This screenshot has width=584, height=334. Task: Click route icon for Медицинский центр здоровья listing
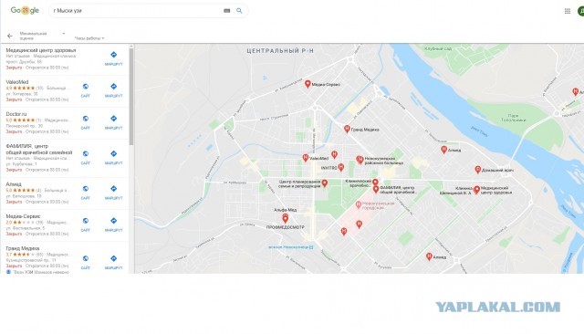tap(113, 55)
